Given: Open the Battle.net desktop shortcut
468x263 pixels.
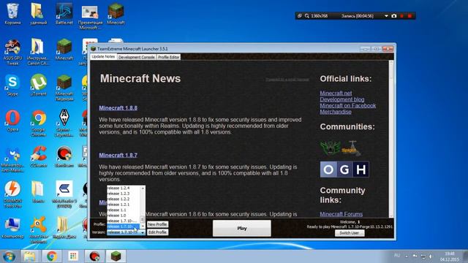Looking at the screenshot, I should click(x=64, y=13).
